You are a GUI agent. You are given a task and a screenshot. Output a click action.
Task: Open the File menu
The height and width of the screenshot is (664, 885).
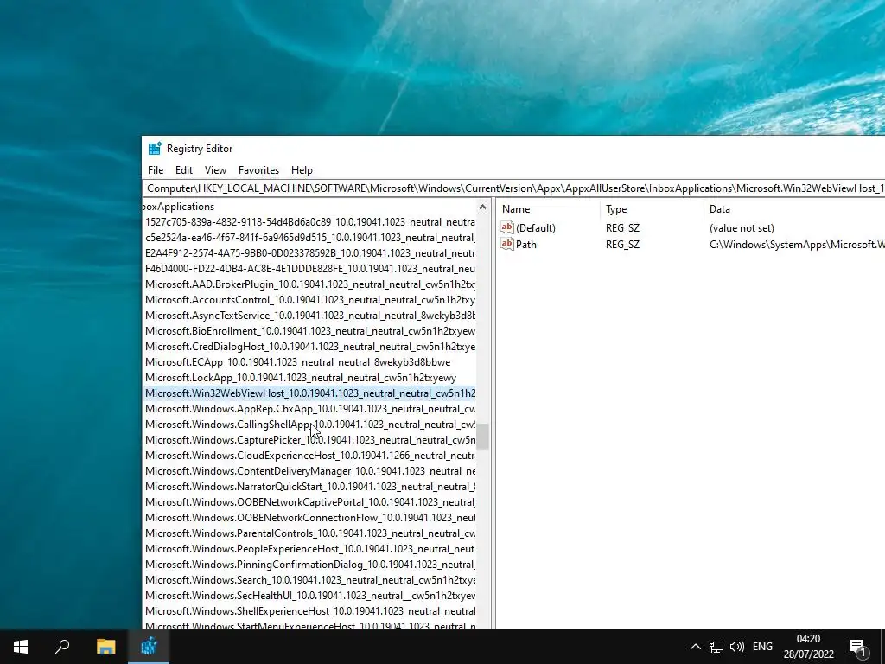(156, 170)
